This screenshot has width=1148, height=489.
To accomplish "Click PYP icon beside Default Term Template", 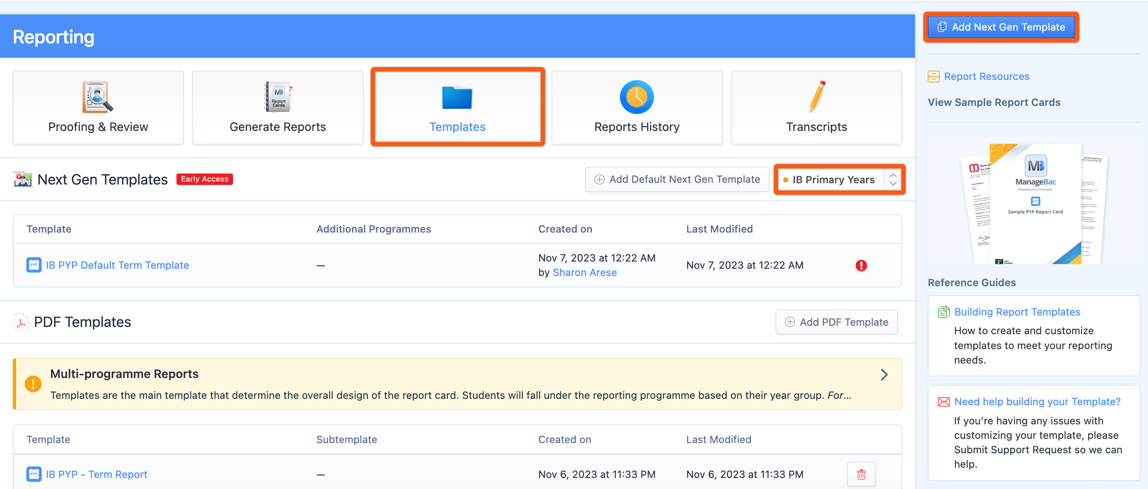I will point(34,265).
